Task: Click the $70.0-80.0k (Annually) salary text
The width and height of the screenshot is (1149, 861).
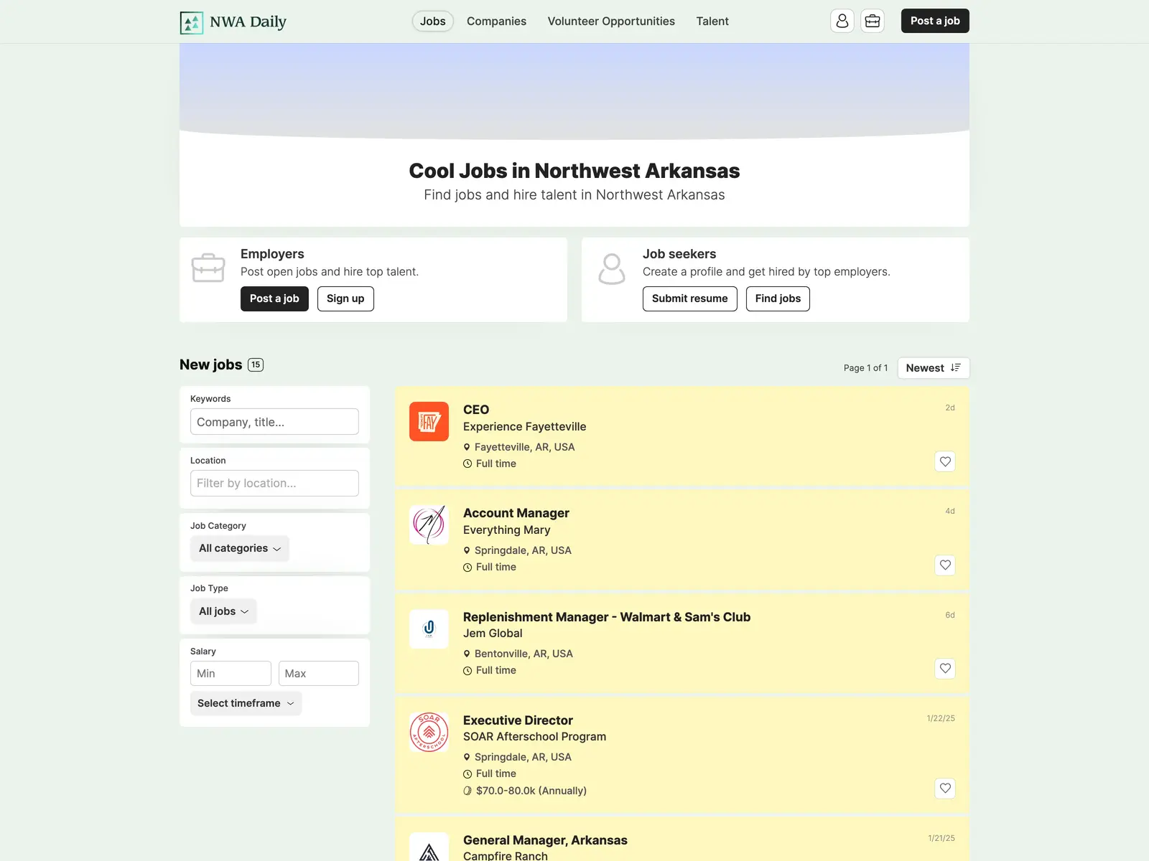Action: pos(531,791)
